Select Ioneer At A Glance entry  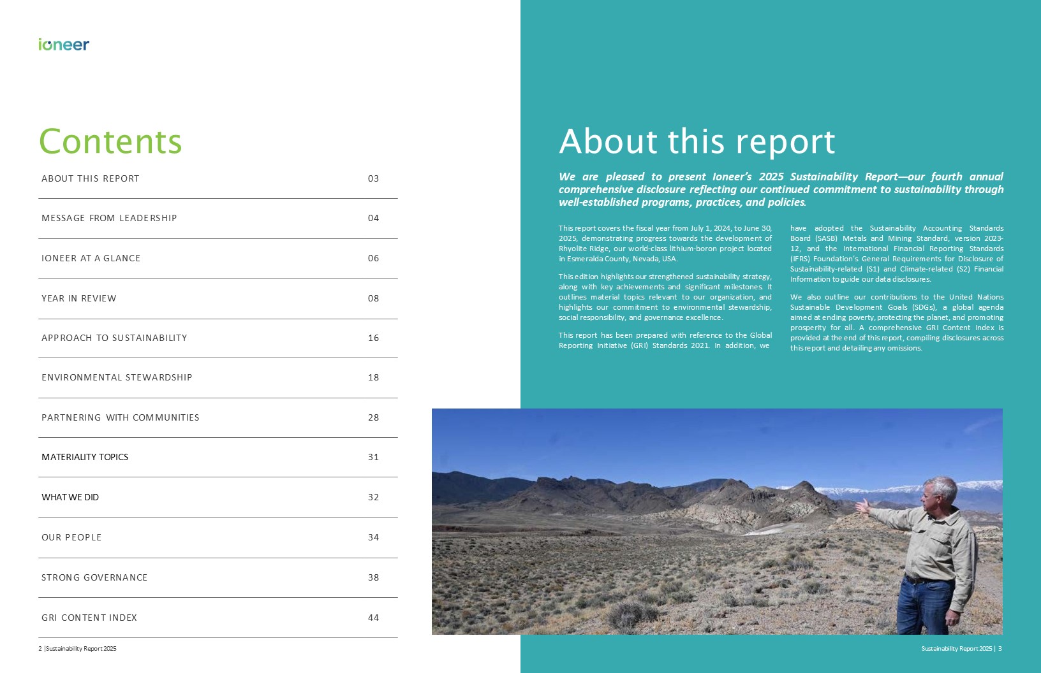coord(91,258)
